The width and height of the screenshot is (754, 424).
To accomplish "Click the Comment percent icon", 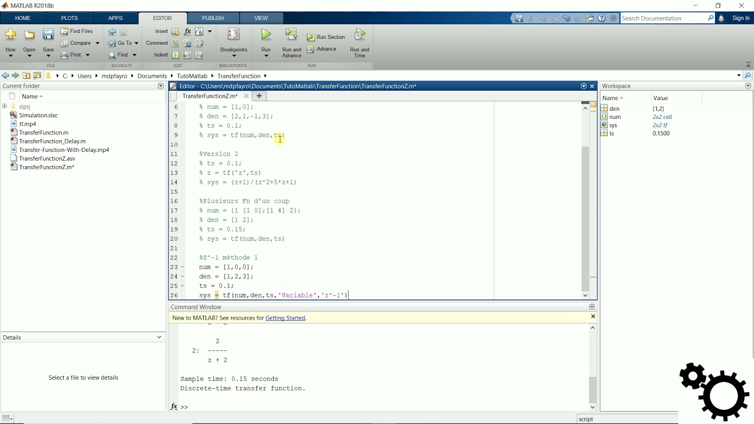I will pos(176,43).
